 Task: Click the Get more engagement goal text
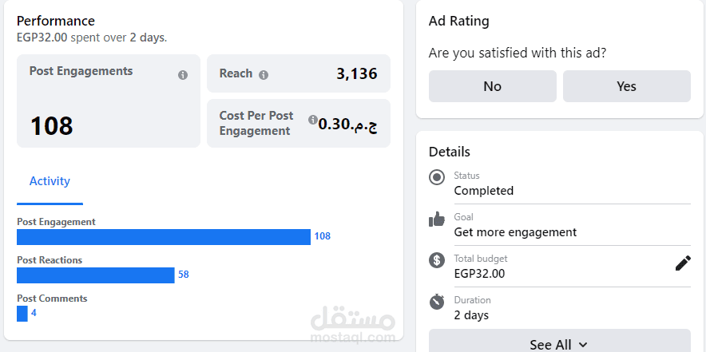(515, 232)
